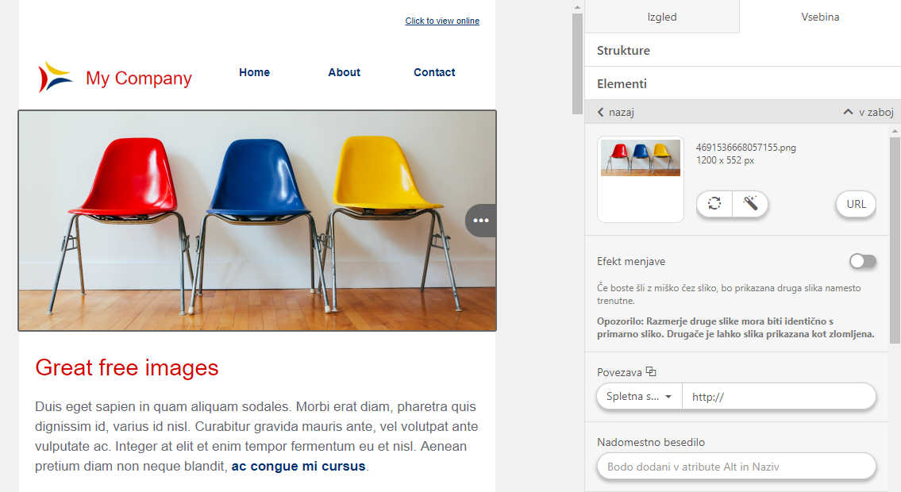Screen dimensions: 901x492
Task: Open the three-dot image options handle
Action: [481, 221]
